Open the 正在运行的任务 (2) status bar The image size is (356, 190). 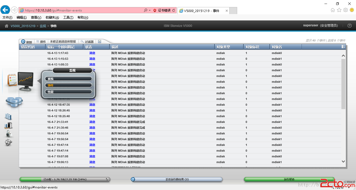(177, 180)
